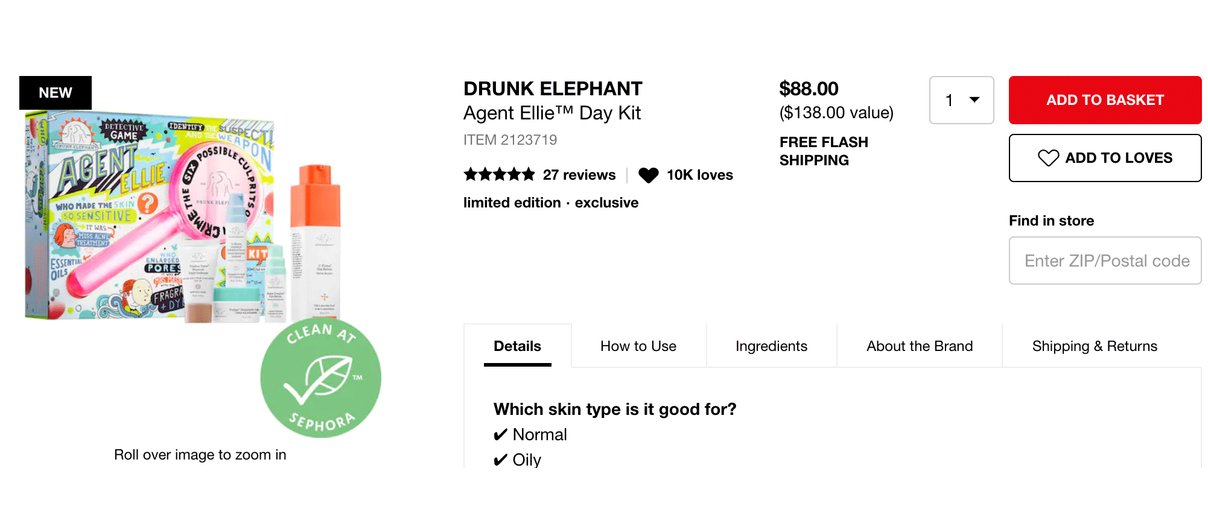
Task: Select the About the Brand tab
Action: [x=920, y=346]
